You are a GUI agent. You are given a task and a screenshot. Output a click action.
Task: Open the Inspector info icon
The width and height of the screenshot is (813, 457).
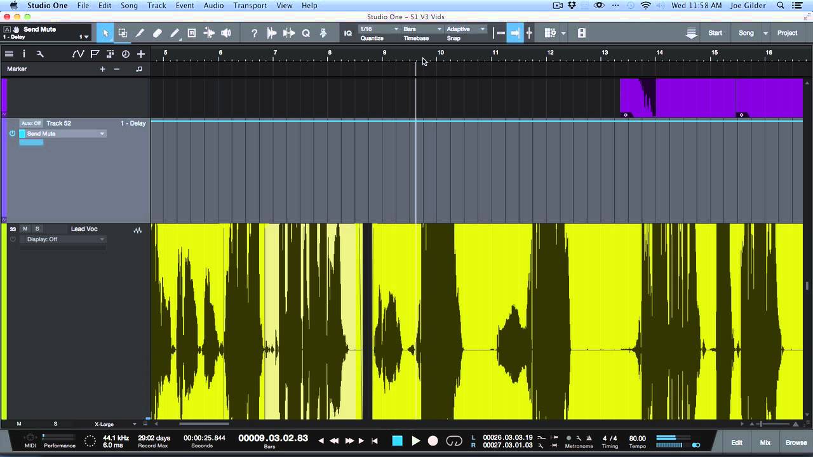[24, 54]
